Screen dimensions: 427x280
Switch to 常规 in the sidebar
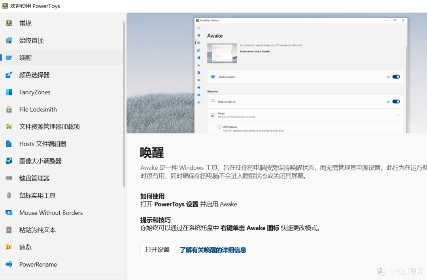[25, 23]
